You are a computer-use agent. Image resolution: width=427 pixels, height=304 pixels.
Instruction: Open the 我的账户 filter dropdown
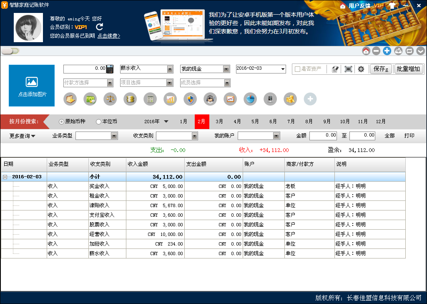click(x=276, y=136)
